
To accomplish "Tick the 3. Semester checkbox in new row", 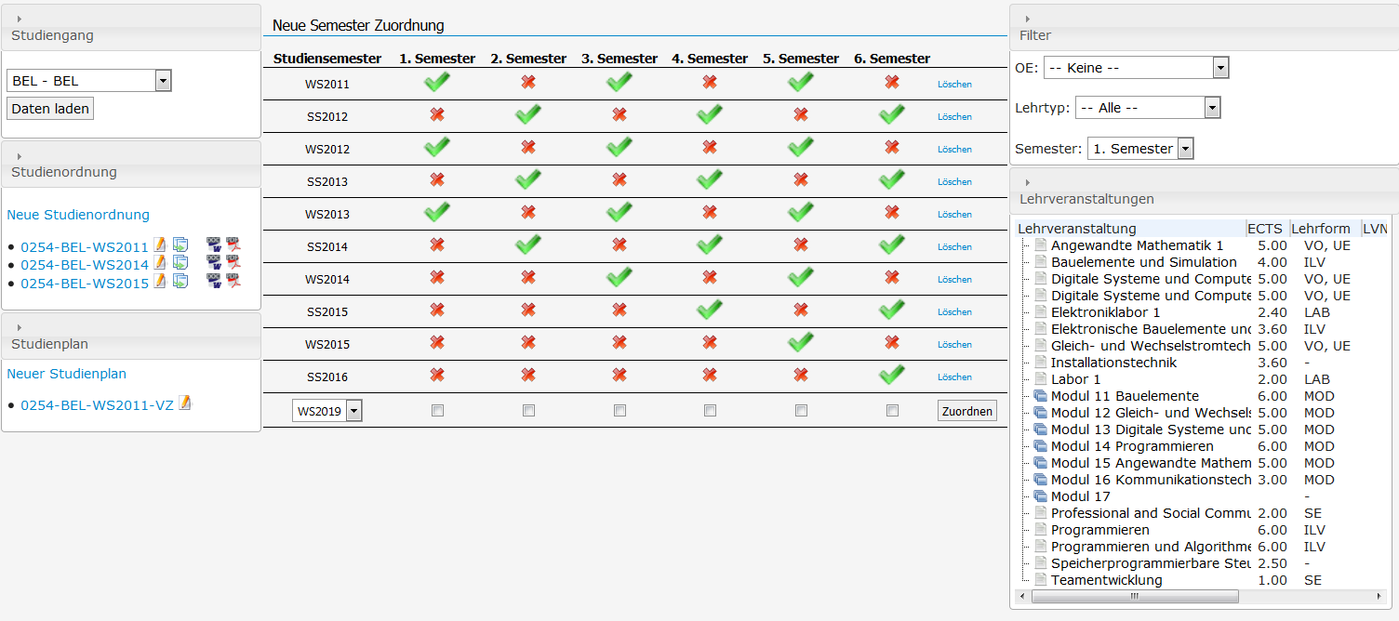I will [620, 410].
